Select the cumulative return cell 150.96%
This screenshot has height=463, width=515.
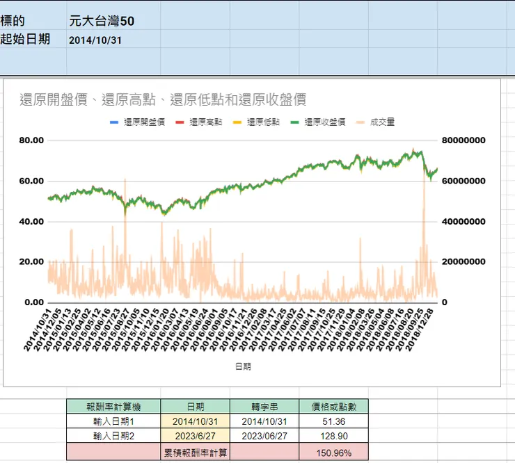(333, 453)
